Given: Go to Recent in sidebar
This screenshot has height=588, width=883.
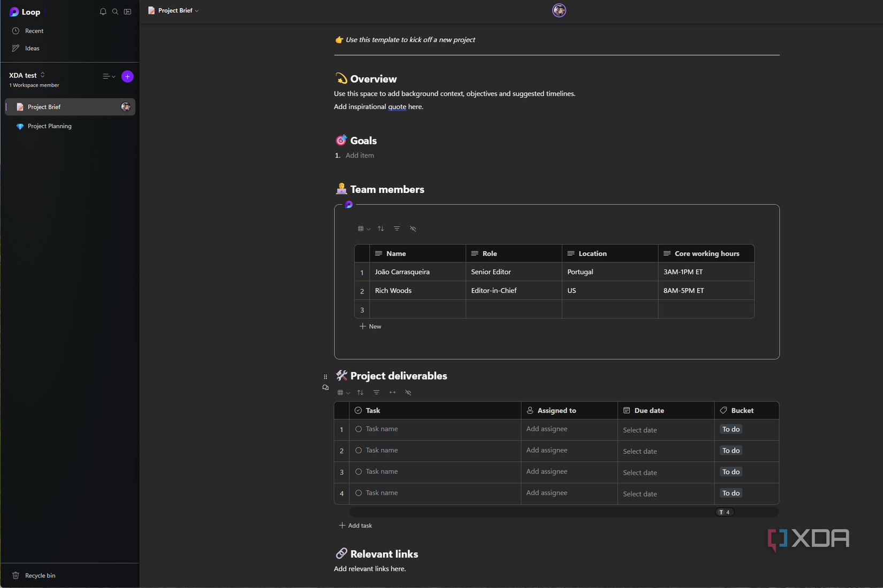Looking at the screenshot, I should pos(34,31).
